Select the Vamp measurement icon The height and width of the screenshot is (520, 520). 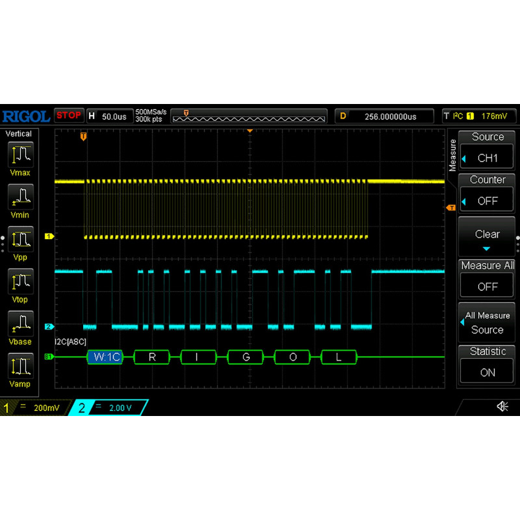click(19, 367)
